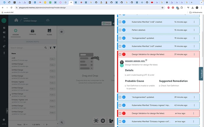Expand the collapsed sidebar chevron arrow
The height and width of the screenshot is (127, 204).
(7, 111)
